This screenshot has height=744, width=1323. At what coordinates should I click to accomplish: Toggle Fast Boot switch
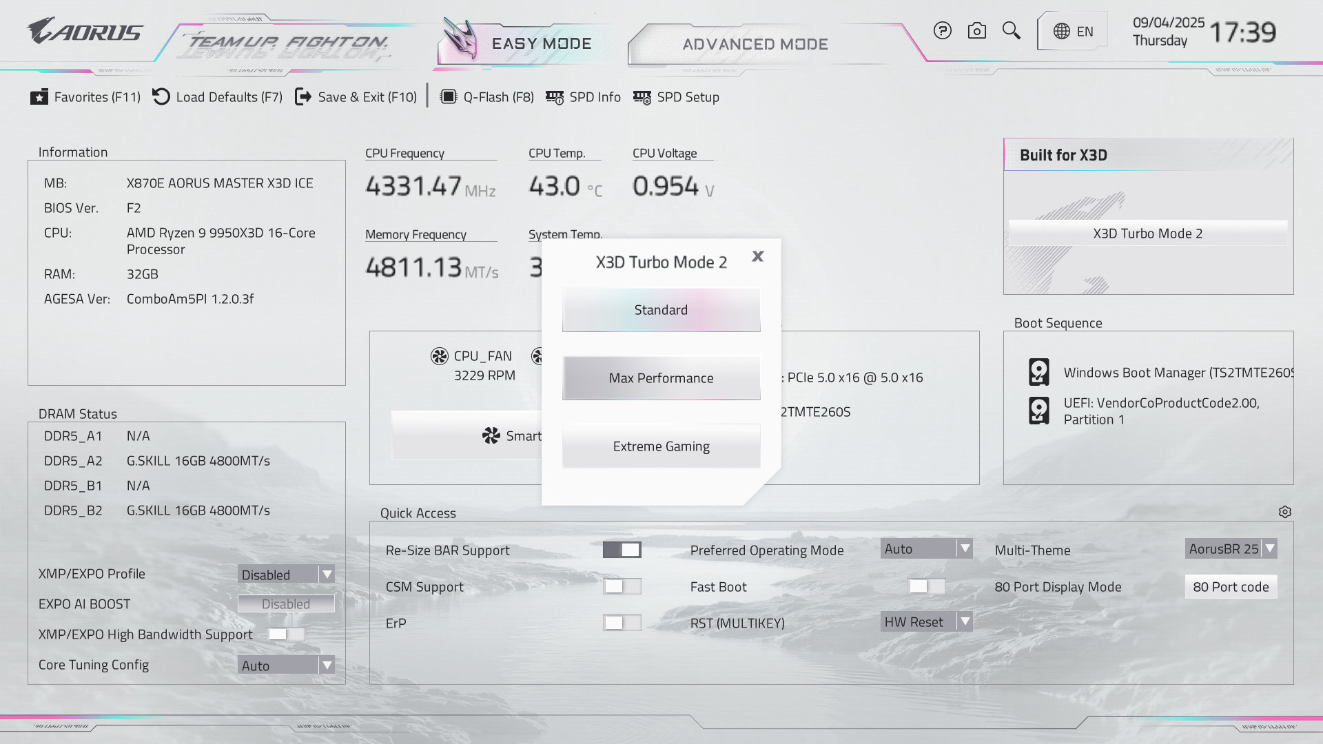[927, 586]
